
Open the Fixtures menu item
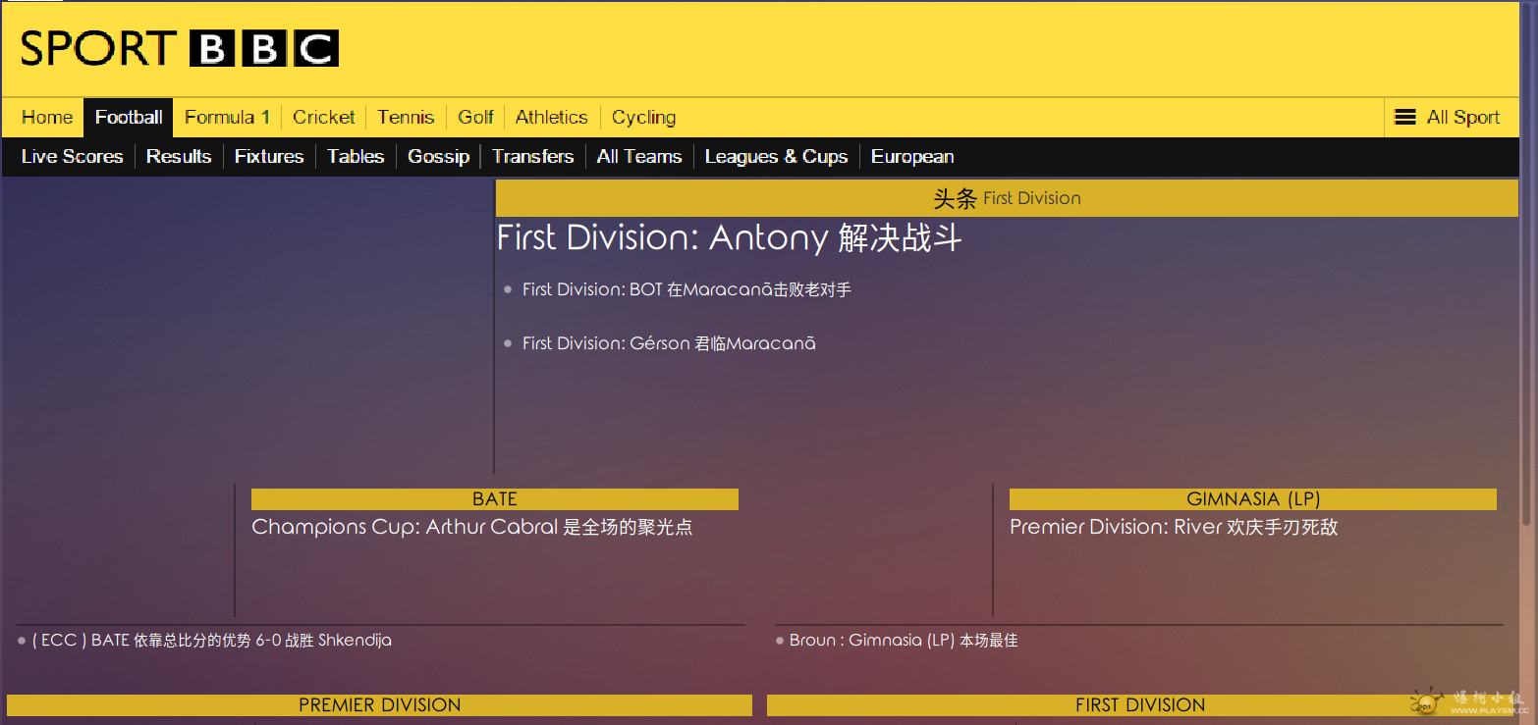click(x=269, y=157)
